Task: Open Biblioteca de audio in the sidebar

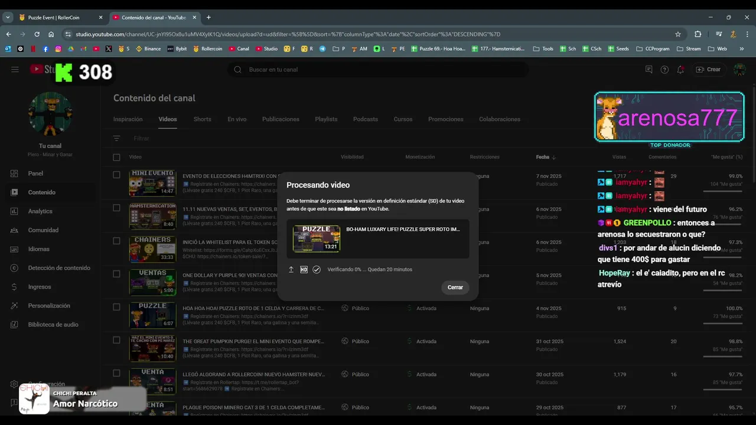Action: tap(50, 325)
